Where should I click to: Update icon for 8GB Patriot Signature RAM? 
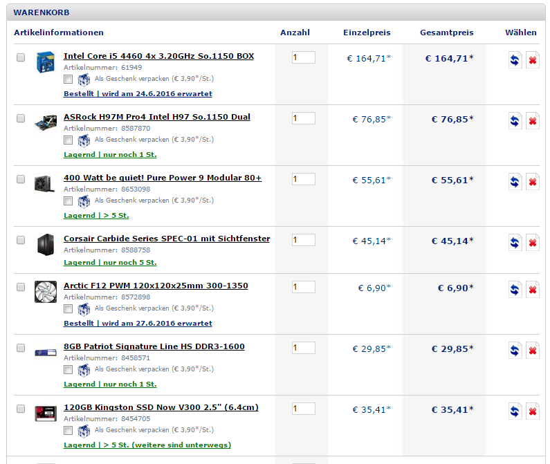[x=515, y=351]
